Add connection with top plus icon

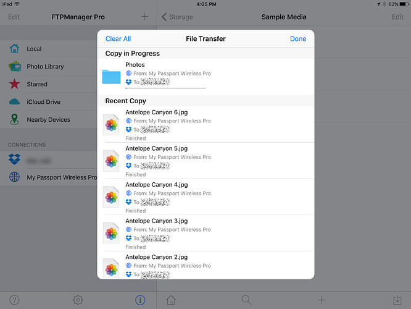144,17
